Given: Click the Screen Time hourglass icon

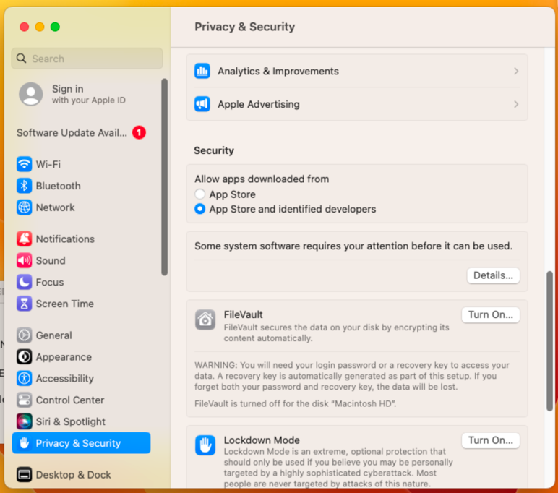Looking at the screenshot, I should [x=25, y=304].
